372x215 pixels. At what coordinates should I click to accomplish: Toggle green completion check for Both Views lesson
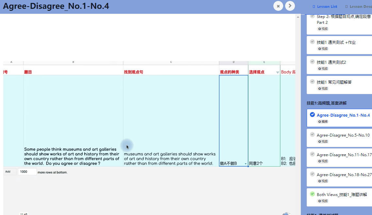click(x=313, y=194)
